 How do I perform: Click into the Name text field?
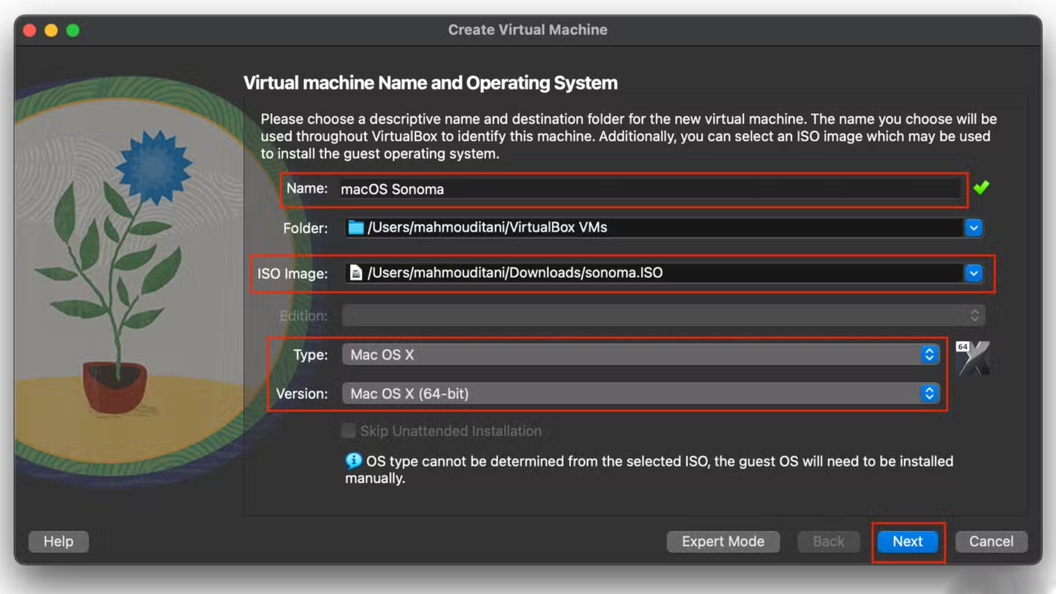(x=649, y=189)
